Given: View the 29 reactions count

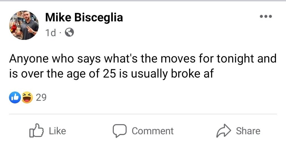Looking at the screenshot, I should (x=41, y=98).
